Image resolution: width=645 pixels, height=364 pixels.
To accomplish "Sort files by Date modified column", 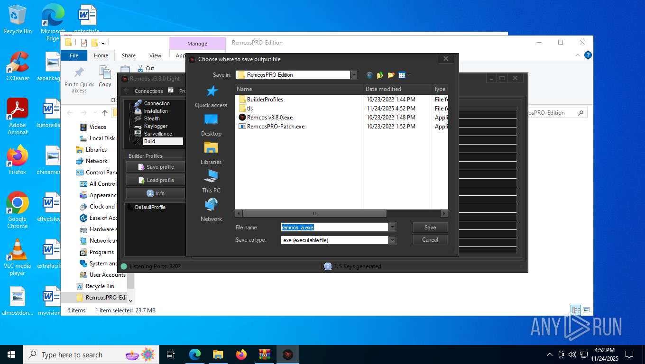I will (x=398, y=89).
